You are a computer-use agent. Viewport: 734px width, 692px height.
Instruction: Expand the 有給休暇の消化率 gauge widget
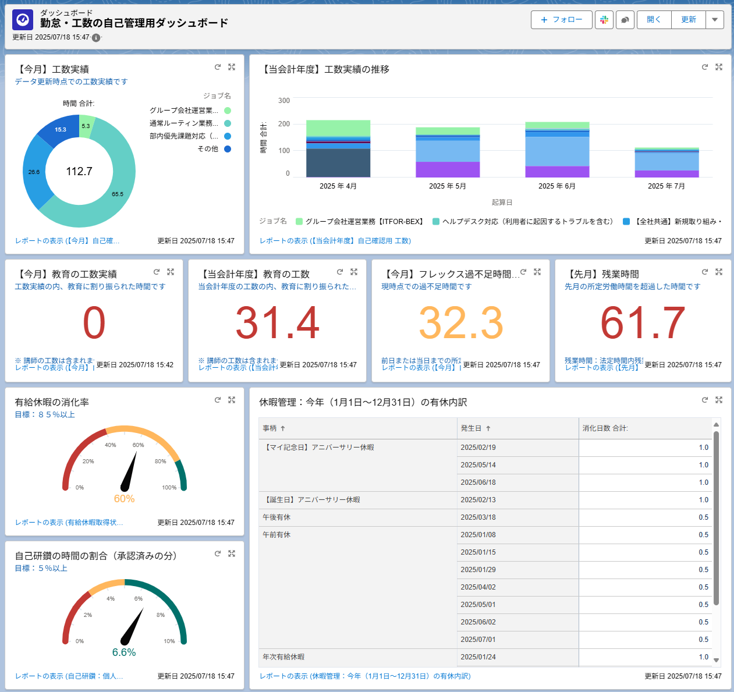pos(231,400)
